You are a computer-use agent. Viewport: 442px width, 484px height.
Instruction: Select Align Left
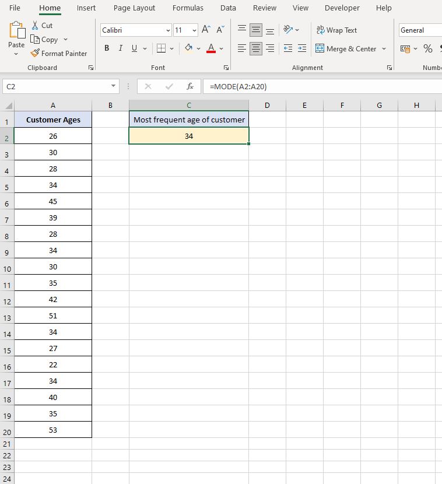click(x=242, y=48)
